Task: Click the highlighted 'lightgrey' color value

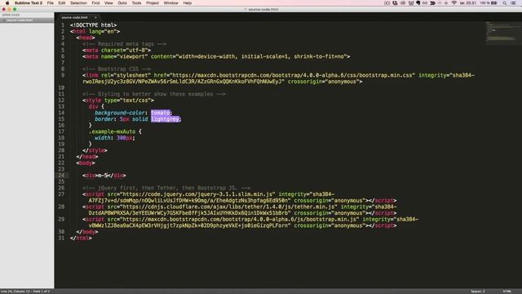Action: pos(165,119)
